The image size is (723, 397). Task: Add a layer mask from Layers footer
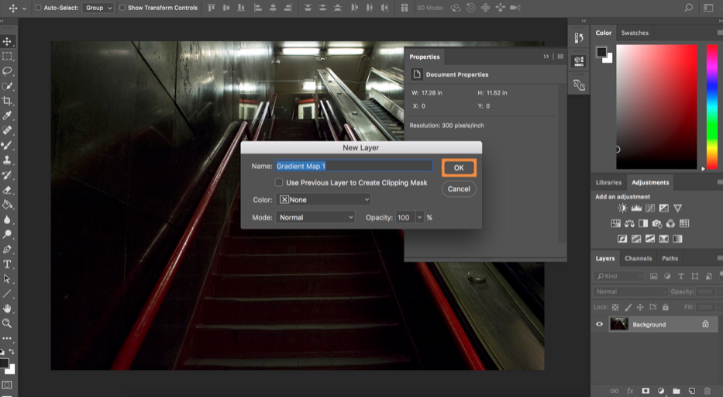[x=646, y=391]
